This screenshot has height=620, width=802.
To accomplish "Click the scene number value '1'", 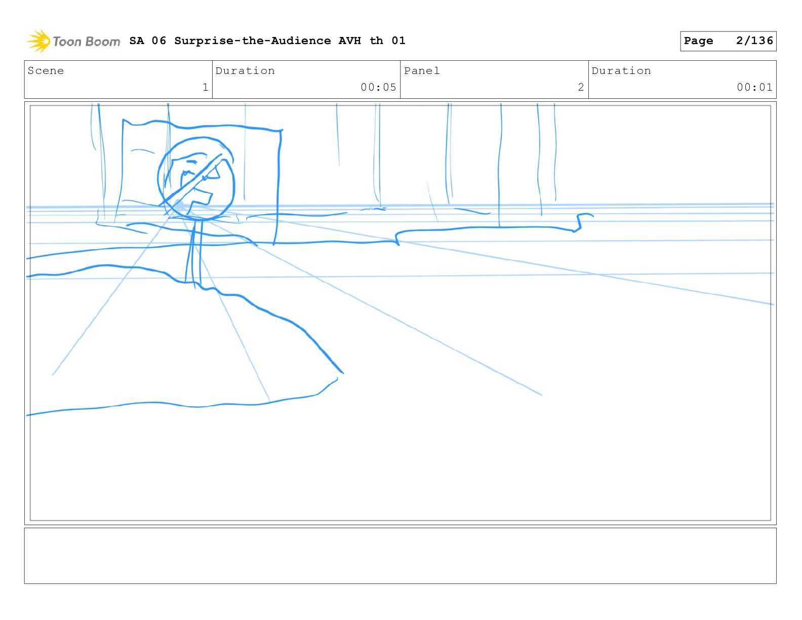I will pyautogui.click(x=205, y=87).
